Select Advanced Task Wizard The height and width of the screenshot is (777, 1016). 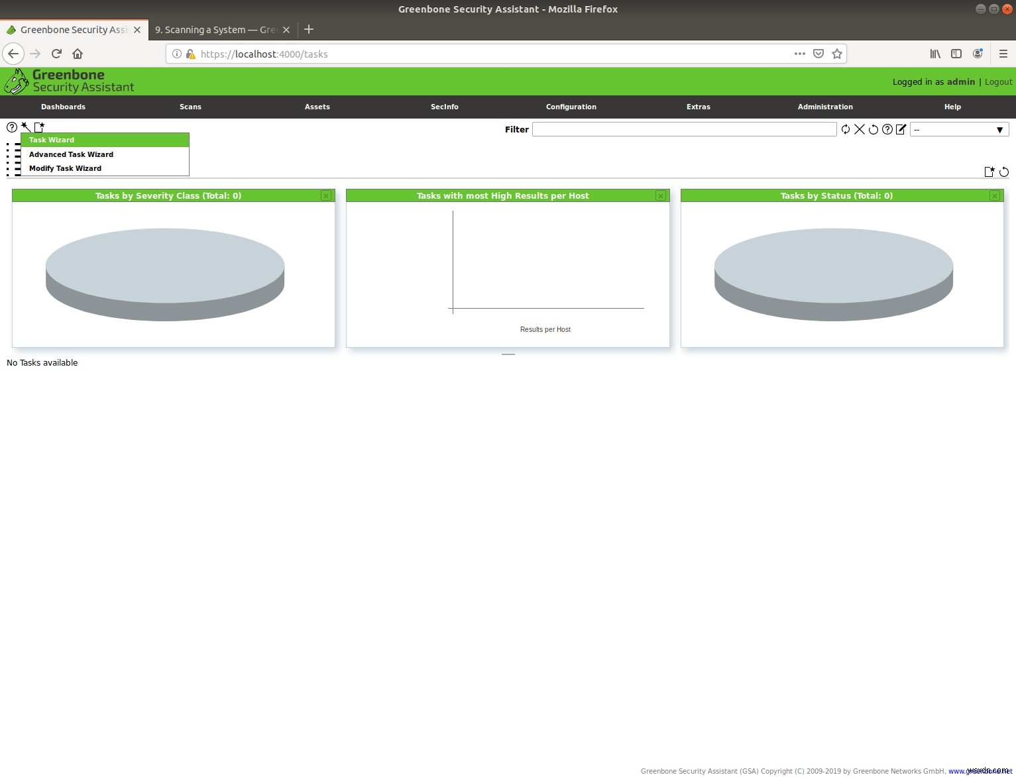(x=70, y=154)
